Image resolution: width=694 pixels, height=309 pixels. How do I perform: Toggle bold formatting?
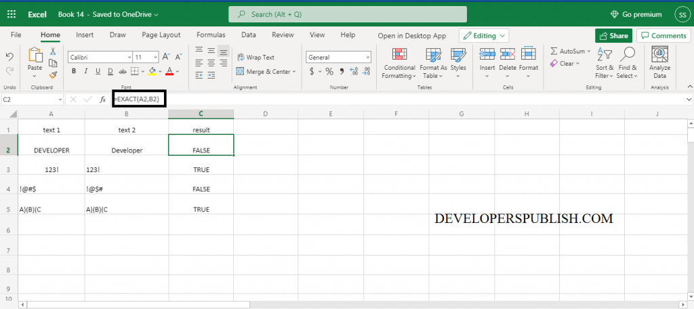pos(74,71)
